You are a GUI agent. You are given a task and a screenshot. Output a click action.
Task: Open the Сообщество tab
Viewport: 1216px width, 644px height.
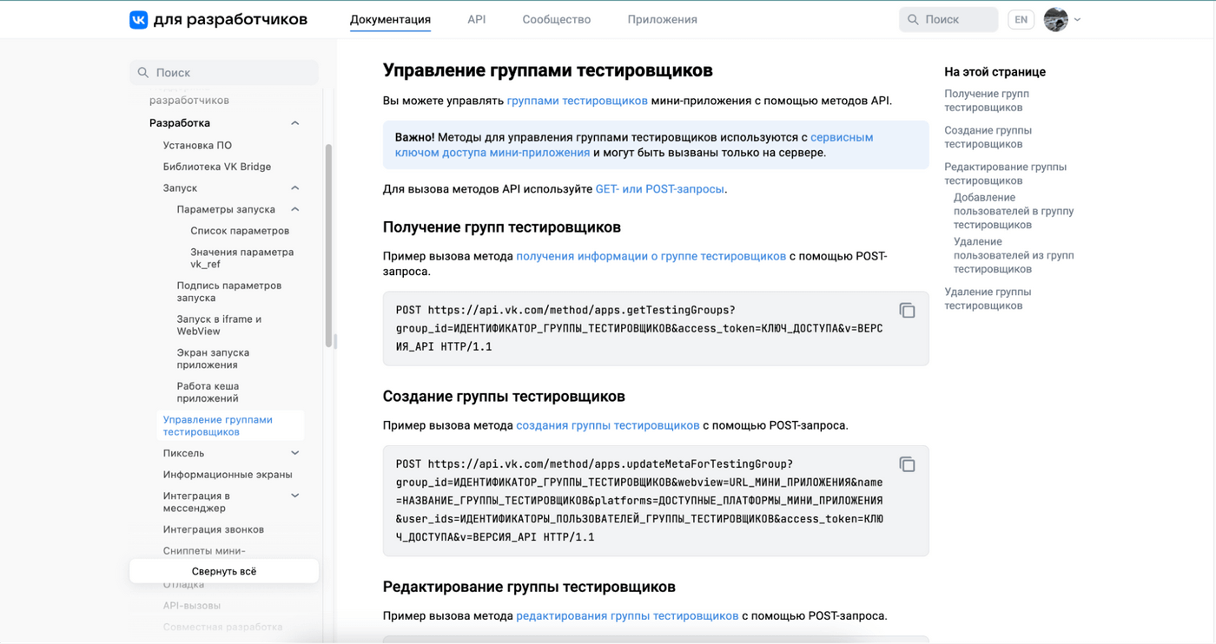(x=557, y=19)
